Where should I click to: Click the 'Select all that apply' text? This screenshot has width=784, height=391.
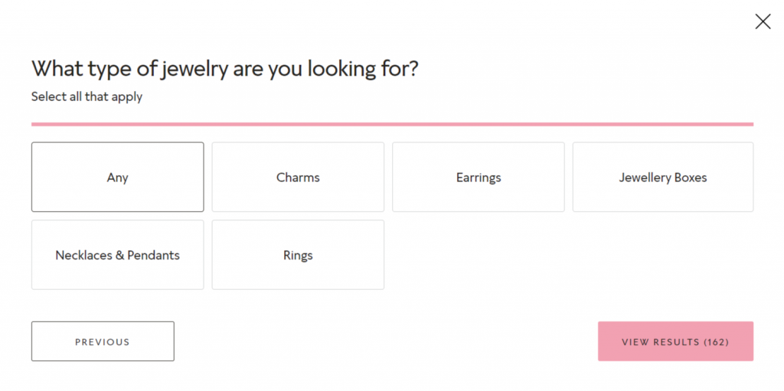(x=87, y=96)
